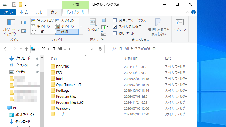
Task: Select the Windows folder icon
Action: point(53,108)
